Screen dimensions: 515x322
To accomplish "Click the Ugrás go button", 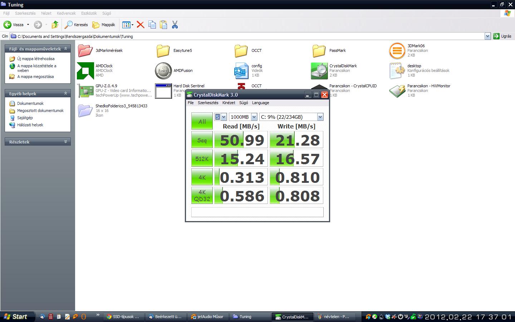I will click(x=503, y=36).
